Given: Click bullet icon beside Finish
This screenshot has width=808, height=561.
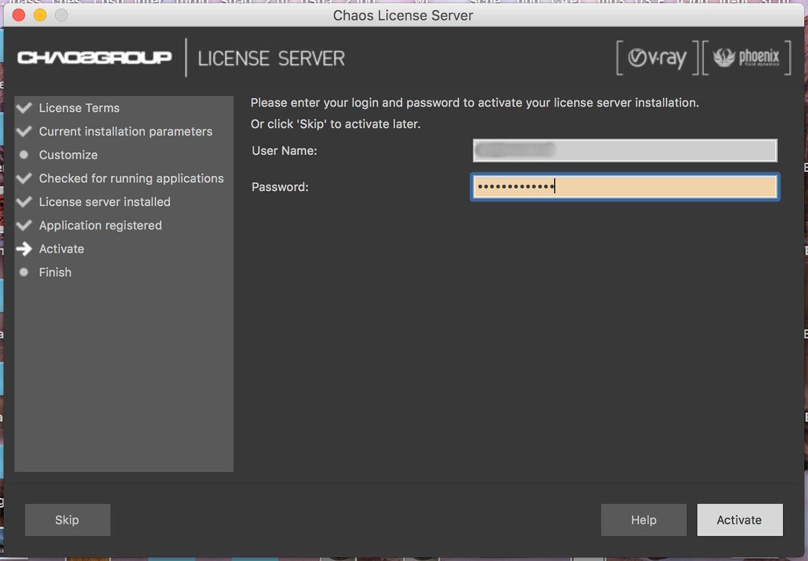Looking at the screenshot, I should tap(24, 272).
